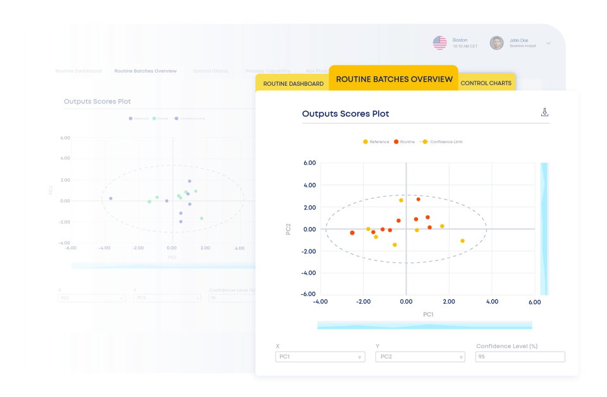Toggle the Confidence Limit legend entry
Viewport: 607px width, 397px height.
[x=446, y=141]
